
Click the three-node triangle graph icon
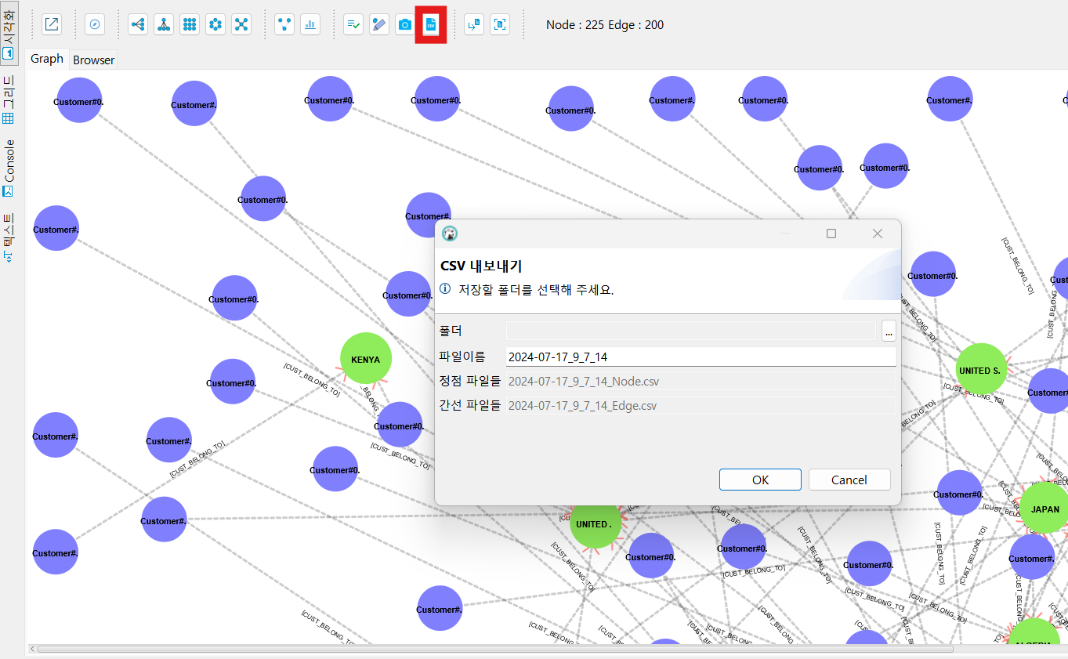coord(284,24)
